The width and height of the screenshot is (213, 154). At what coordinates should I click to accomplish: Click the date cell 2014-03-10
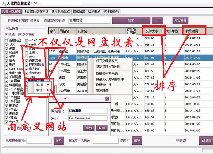tap(192, 64)
